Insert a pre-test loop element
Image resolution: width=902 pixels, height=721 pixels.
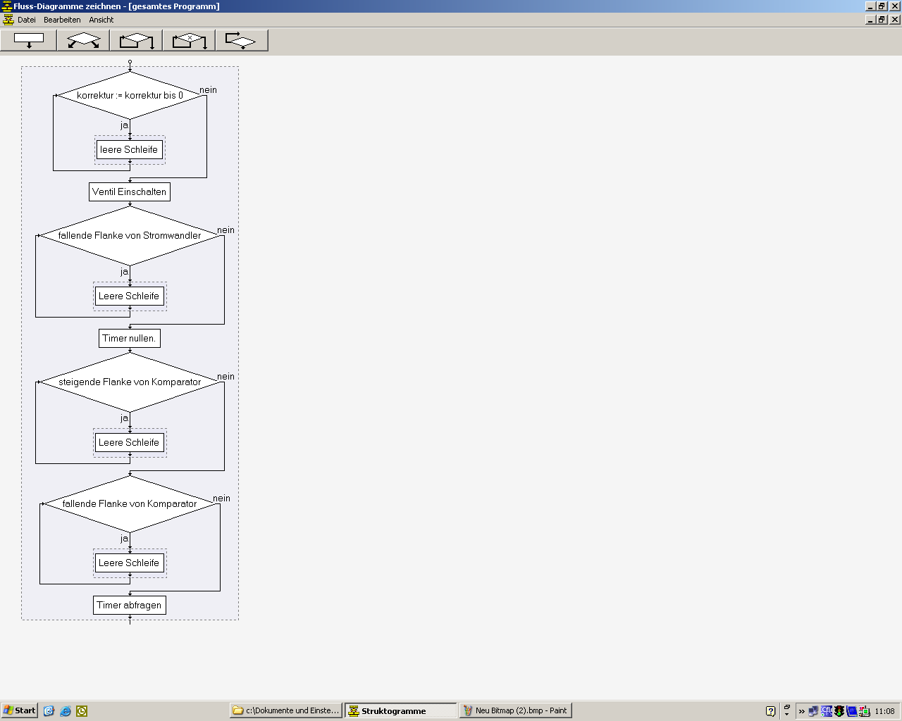pyautogui.click(x=136, y=40)
